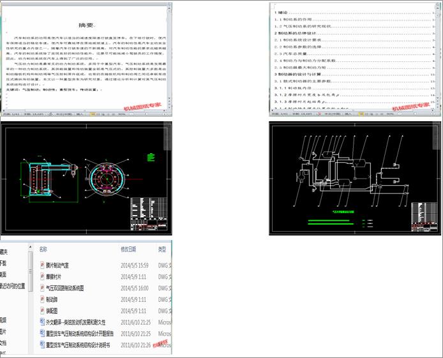Open 下载 in the explorer sidebar

click(x=3, y=263)
